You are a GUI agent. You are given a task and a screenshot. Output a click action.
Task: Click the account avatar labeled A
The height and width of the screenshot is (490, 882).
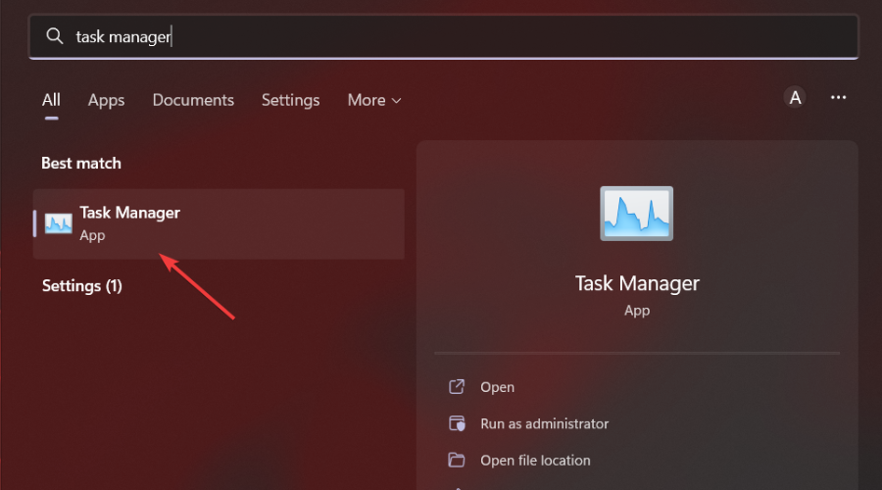pyautogui.click(x=795, y=97)
